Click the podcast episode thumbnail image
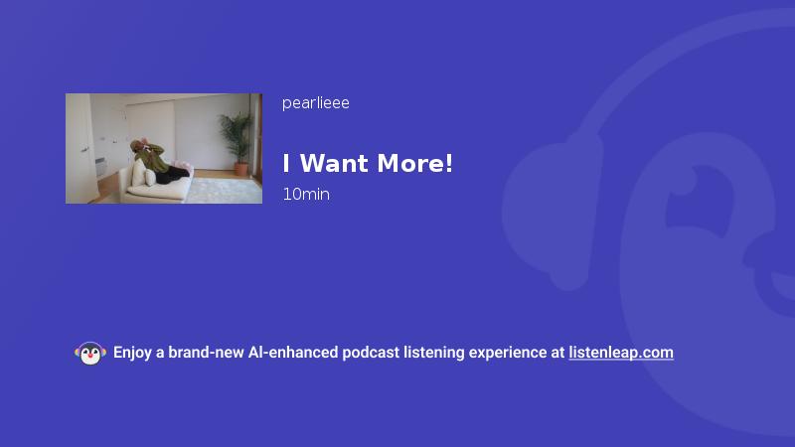Image resolution: width=795 pixels, height=447 pixels. click(x=164, y=148)
